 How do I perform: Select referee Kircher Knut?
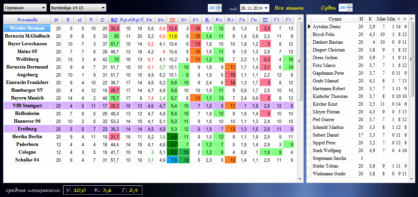[335, 104]
